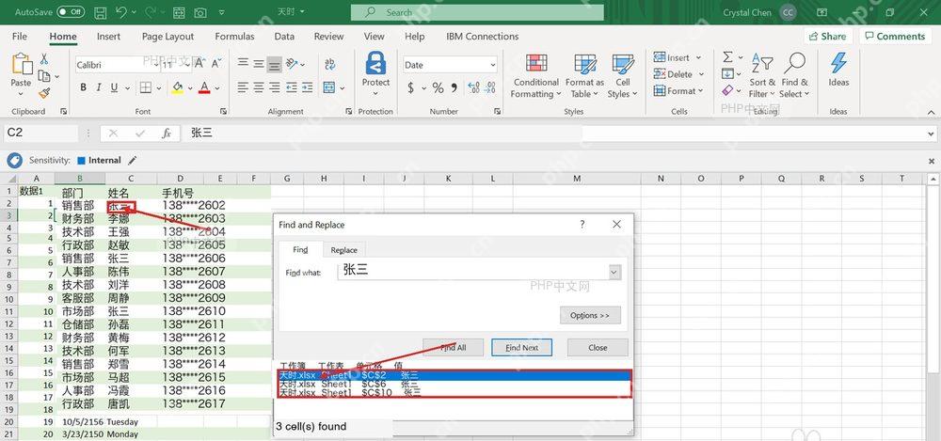Screen dimensions: 941x441
Task: Toggle Top Align
Action: [243, 64]
